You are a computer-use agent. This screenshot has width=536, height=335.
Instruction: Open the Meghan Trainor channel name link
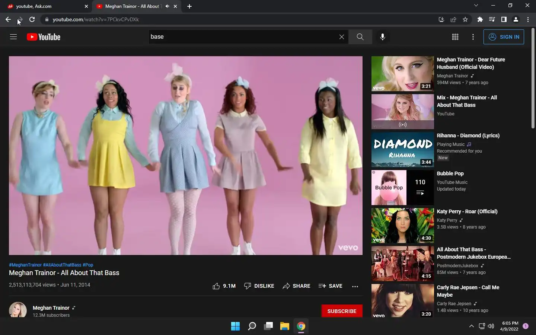pyautogui.click(x=51, y=308)
